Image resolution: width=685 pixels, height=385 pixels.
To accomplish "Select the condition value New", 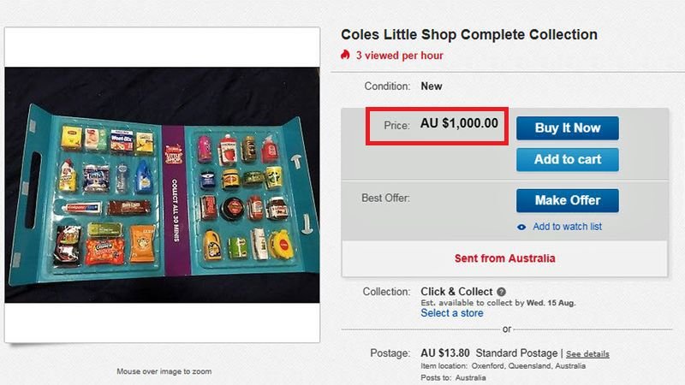I will click(432, 86).
